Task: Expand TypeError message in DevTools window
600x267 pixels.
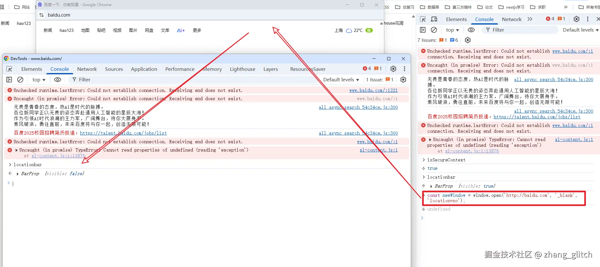Action: coord(17,150)
